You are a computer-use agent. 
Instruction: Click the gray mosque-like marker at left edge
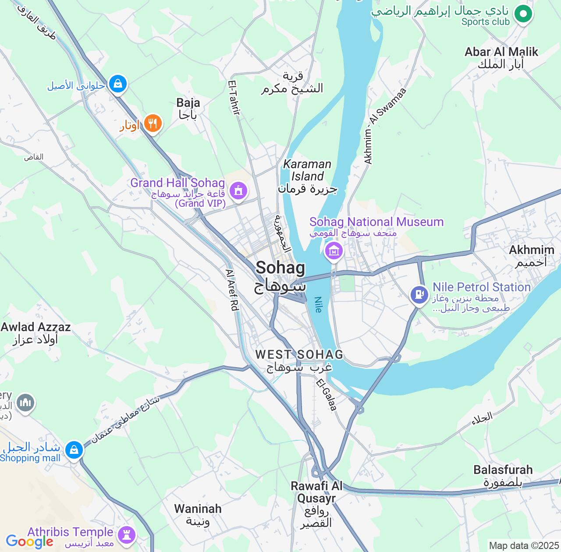(x=25, y=403)
